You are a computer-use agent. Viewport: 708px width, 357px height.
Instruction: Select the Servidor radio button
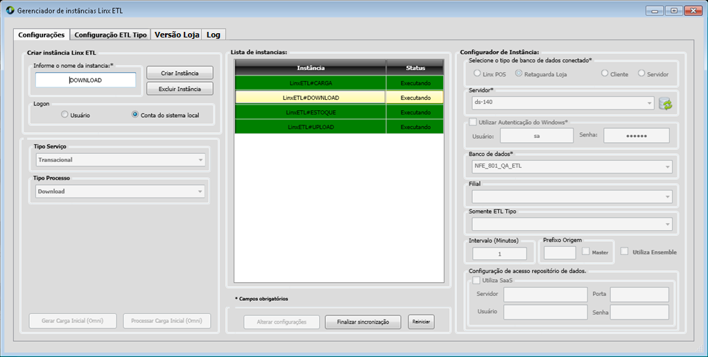tap(641, 73)
